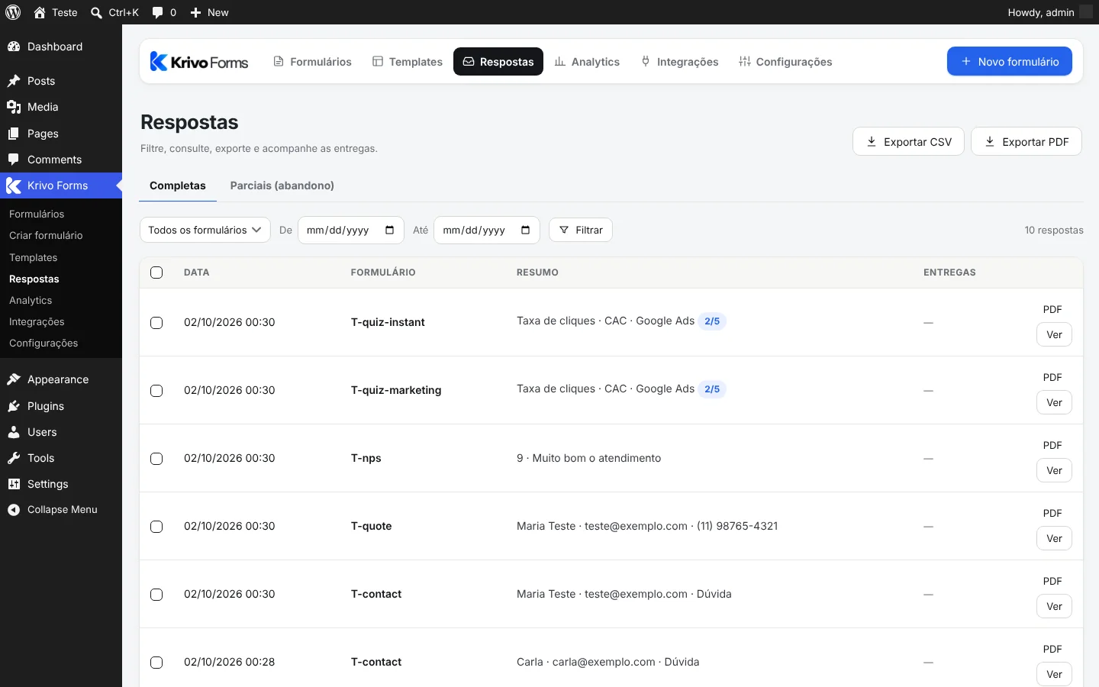Export responses with Exportar CSV
This screenshot has height=687, width=1099.
(x=908, y=141)
